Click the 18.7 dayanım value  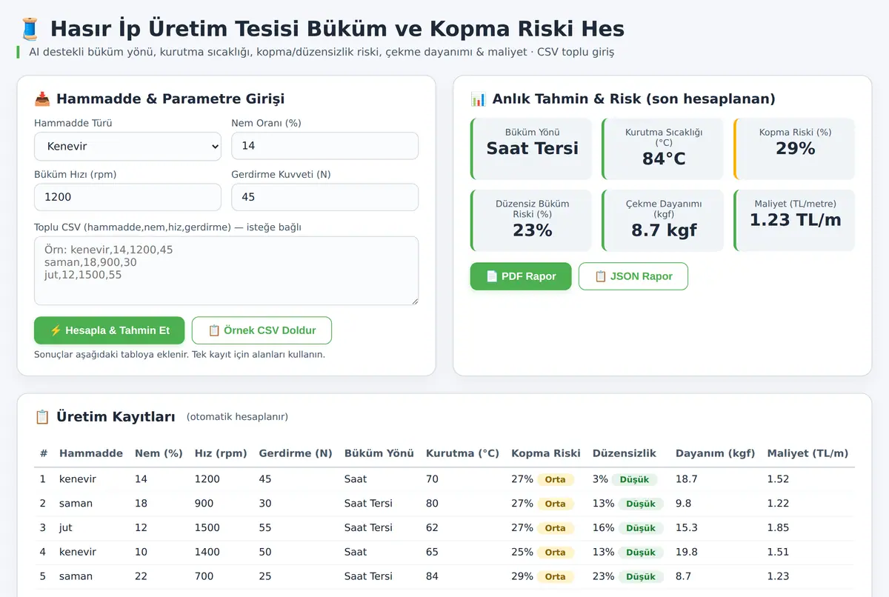coord(687,479)
